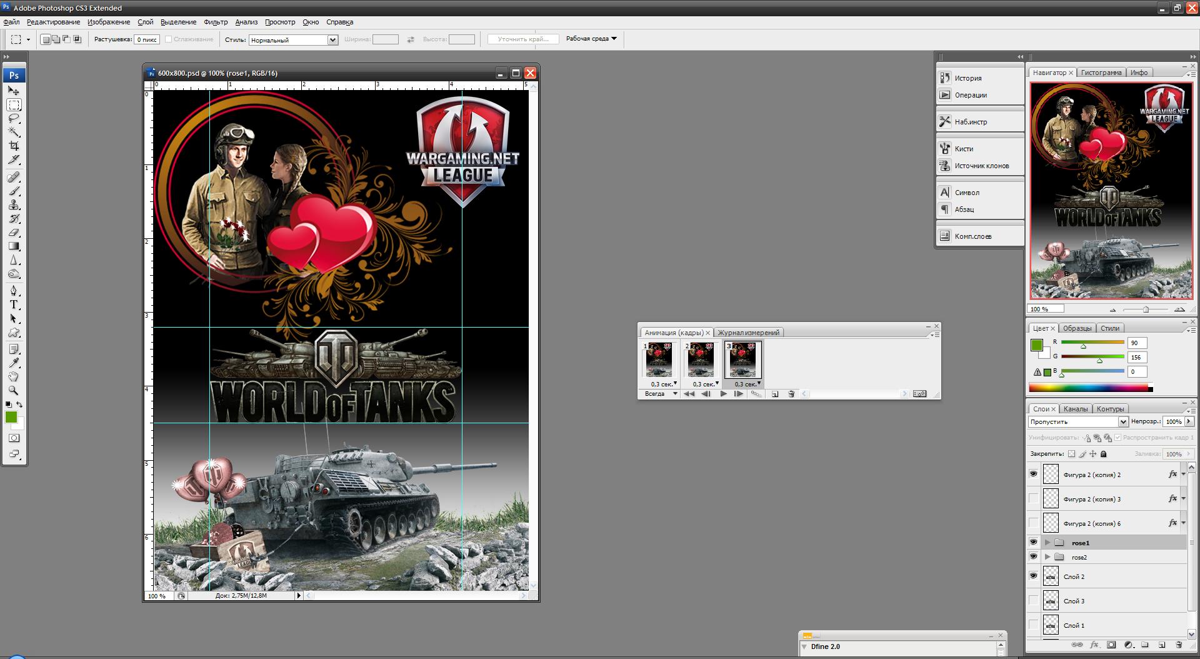Click the R value field in Color panel

pos(1137,343)
